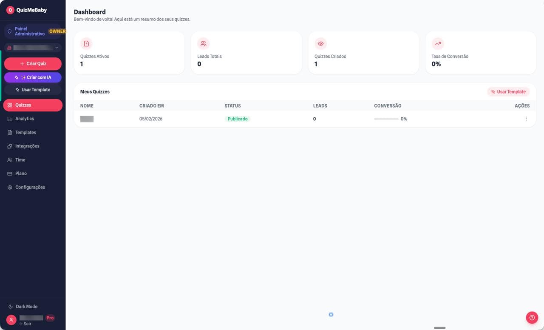The image size is (544, 330).
Task: Open Analytics from the sidebar
Action: click(24, 118)
